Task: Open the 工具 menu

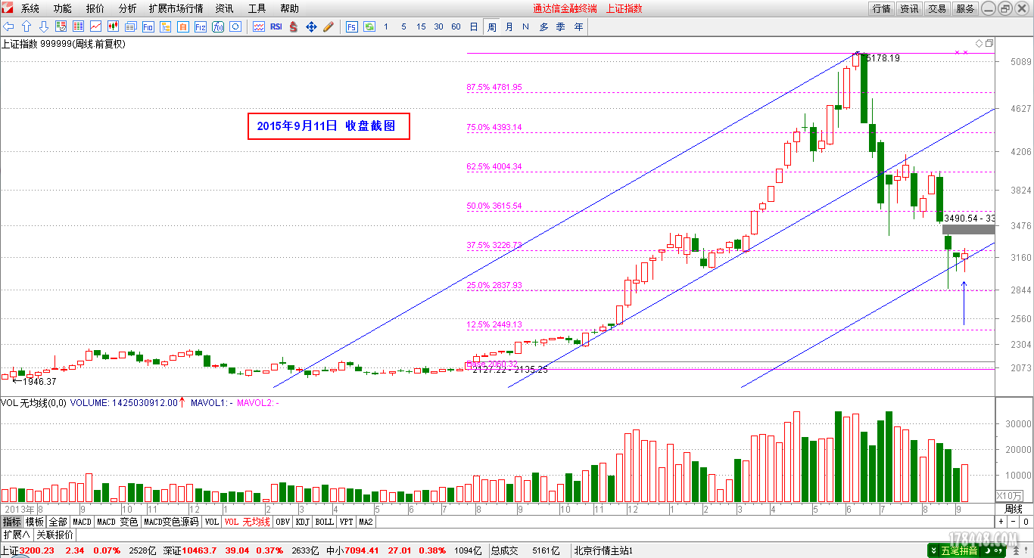Action: tap(257, 9)
